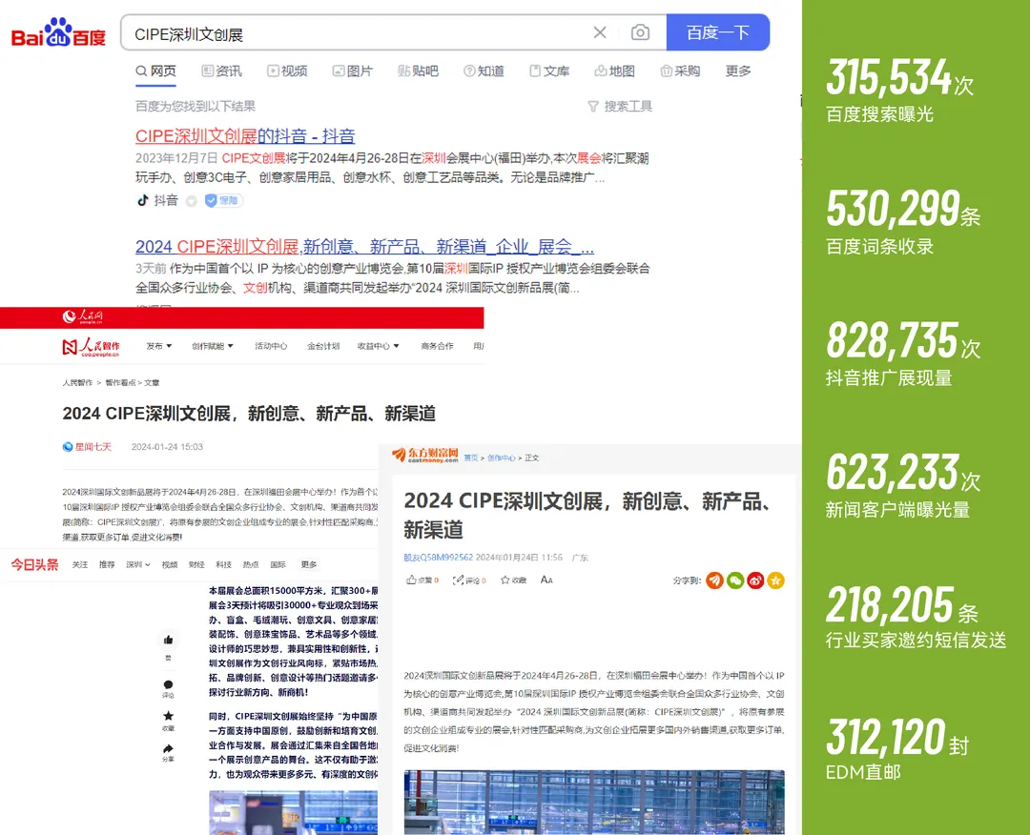Click the Aa font-size icon

546,580
